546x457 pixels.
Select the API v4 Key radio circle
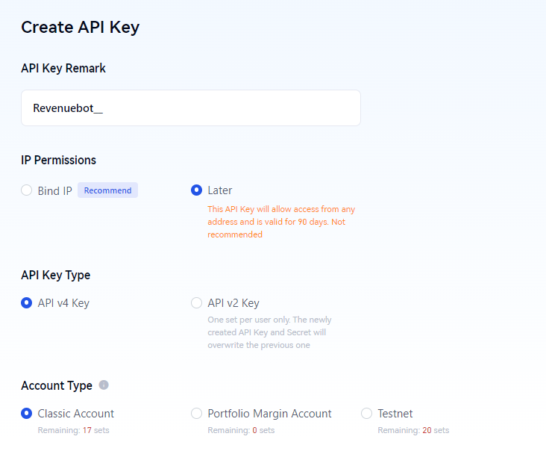26,303
